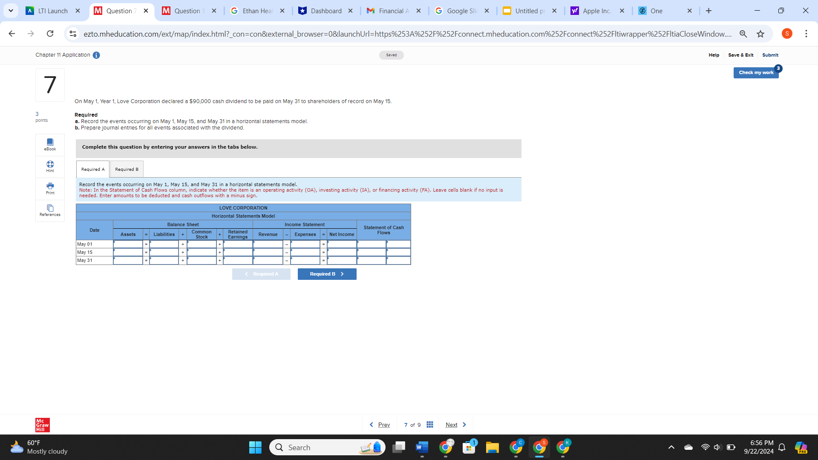Go to the Next question page

coord(451,424)
